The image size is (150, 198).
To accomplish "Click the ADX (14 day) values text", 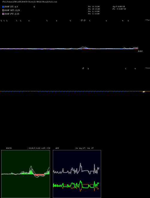I will (x=84, y=148).
